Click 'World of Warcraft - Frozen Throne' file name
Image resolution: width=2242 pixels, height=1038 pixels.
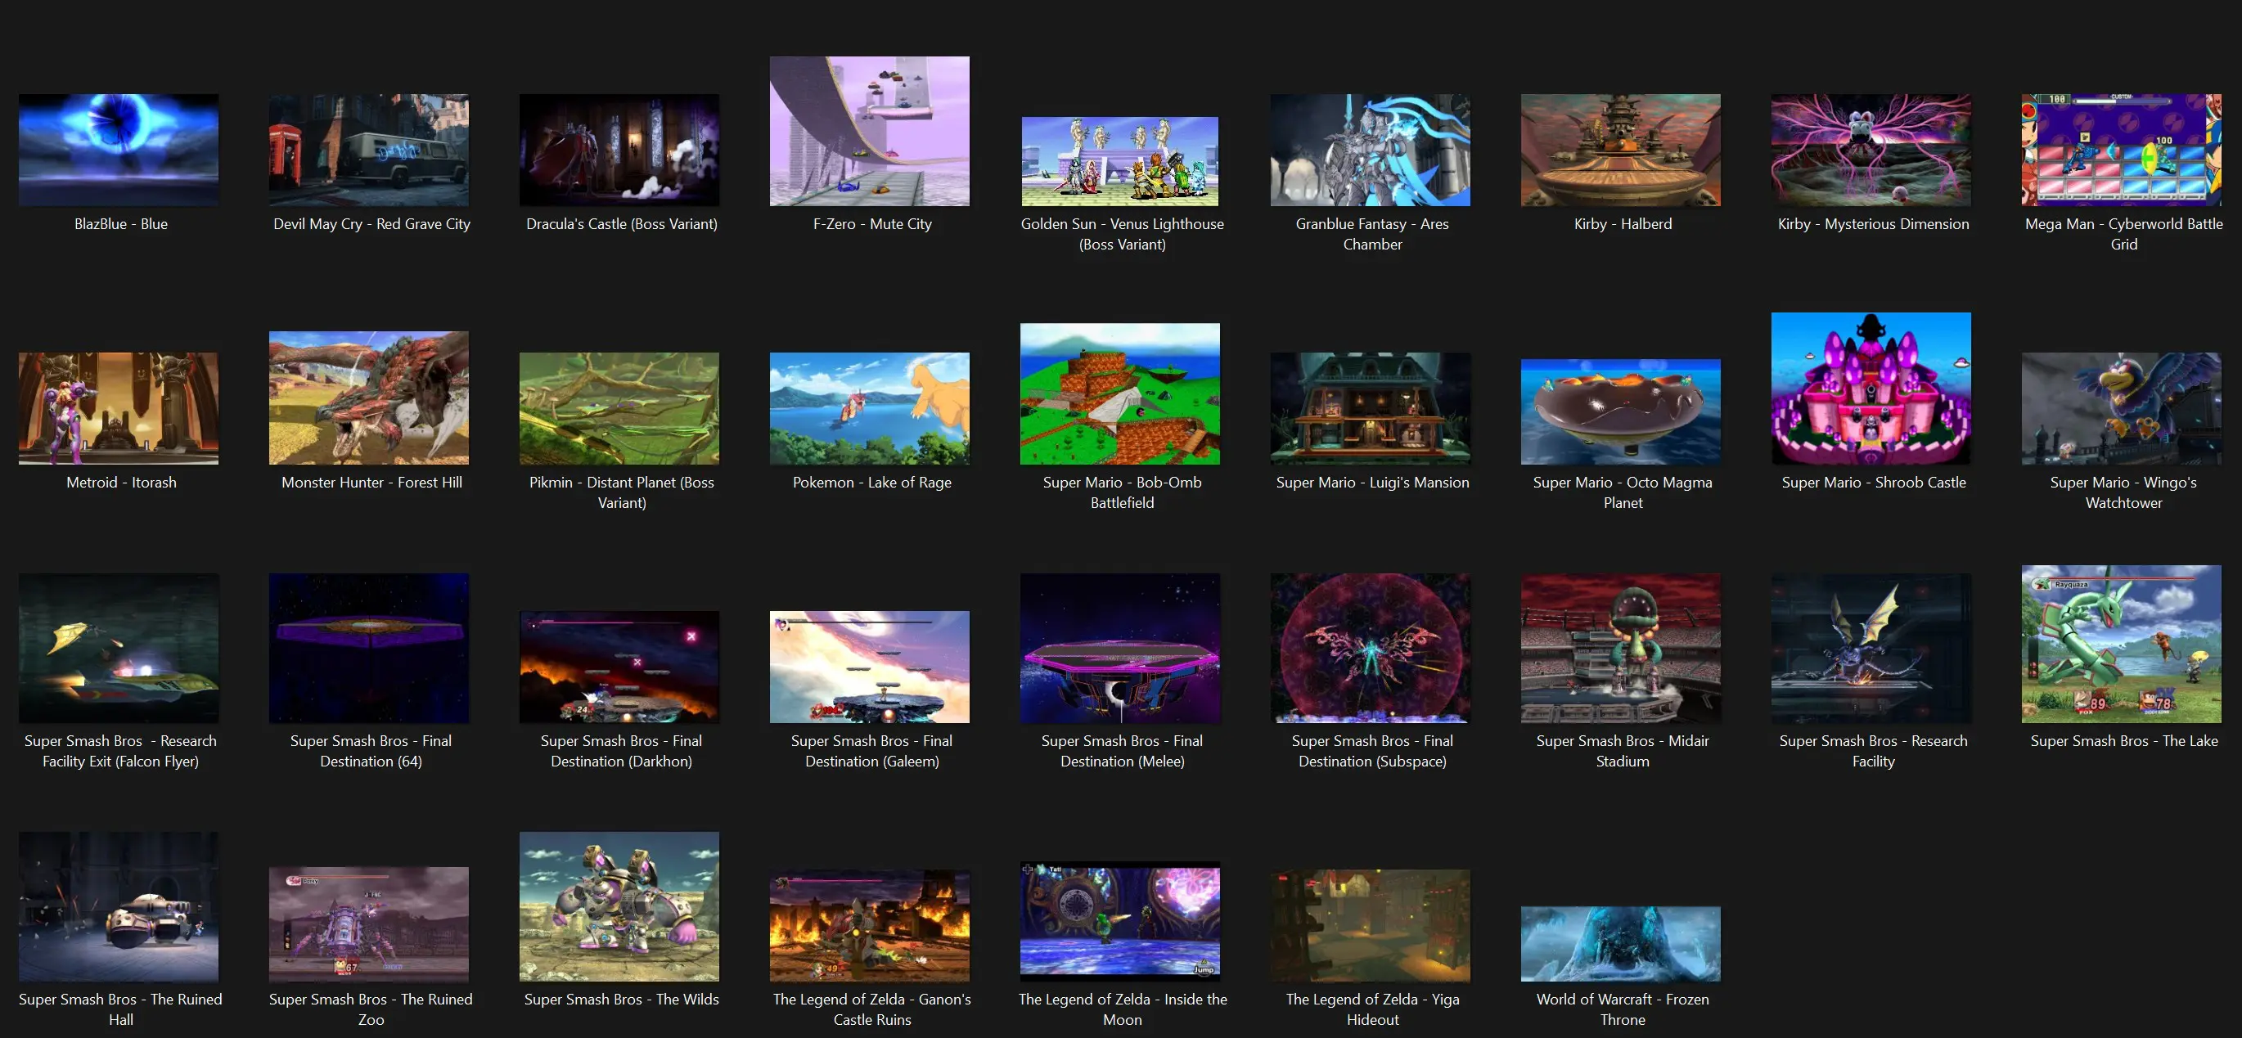pos(1623,1009)
